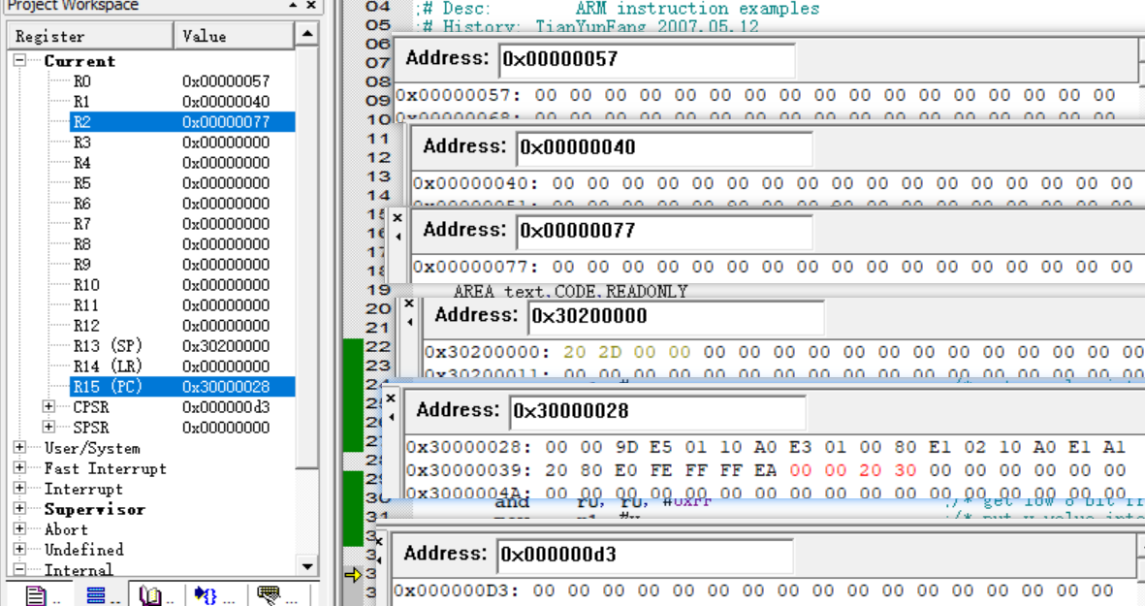Select the highlighted R2 register row
Screen dimensions: 1145x606
(182, 122)
